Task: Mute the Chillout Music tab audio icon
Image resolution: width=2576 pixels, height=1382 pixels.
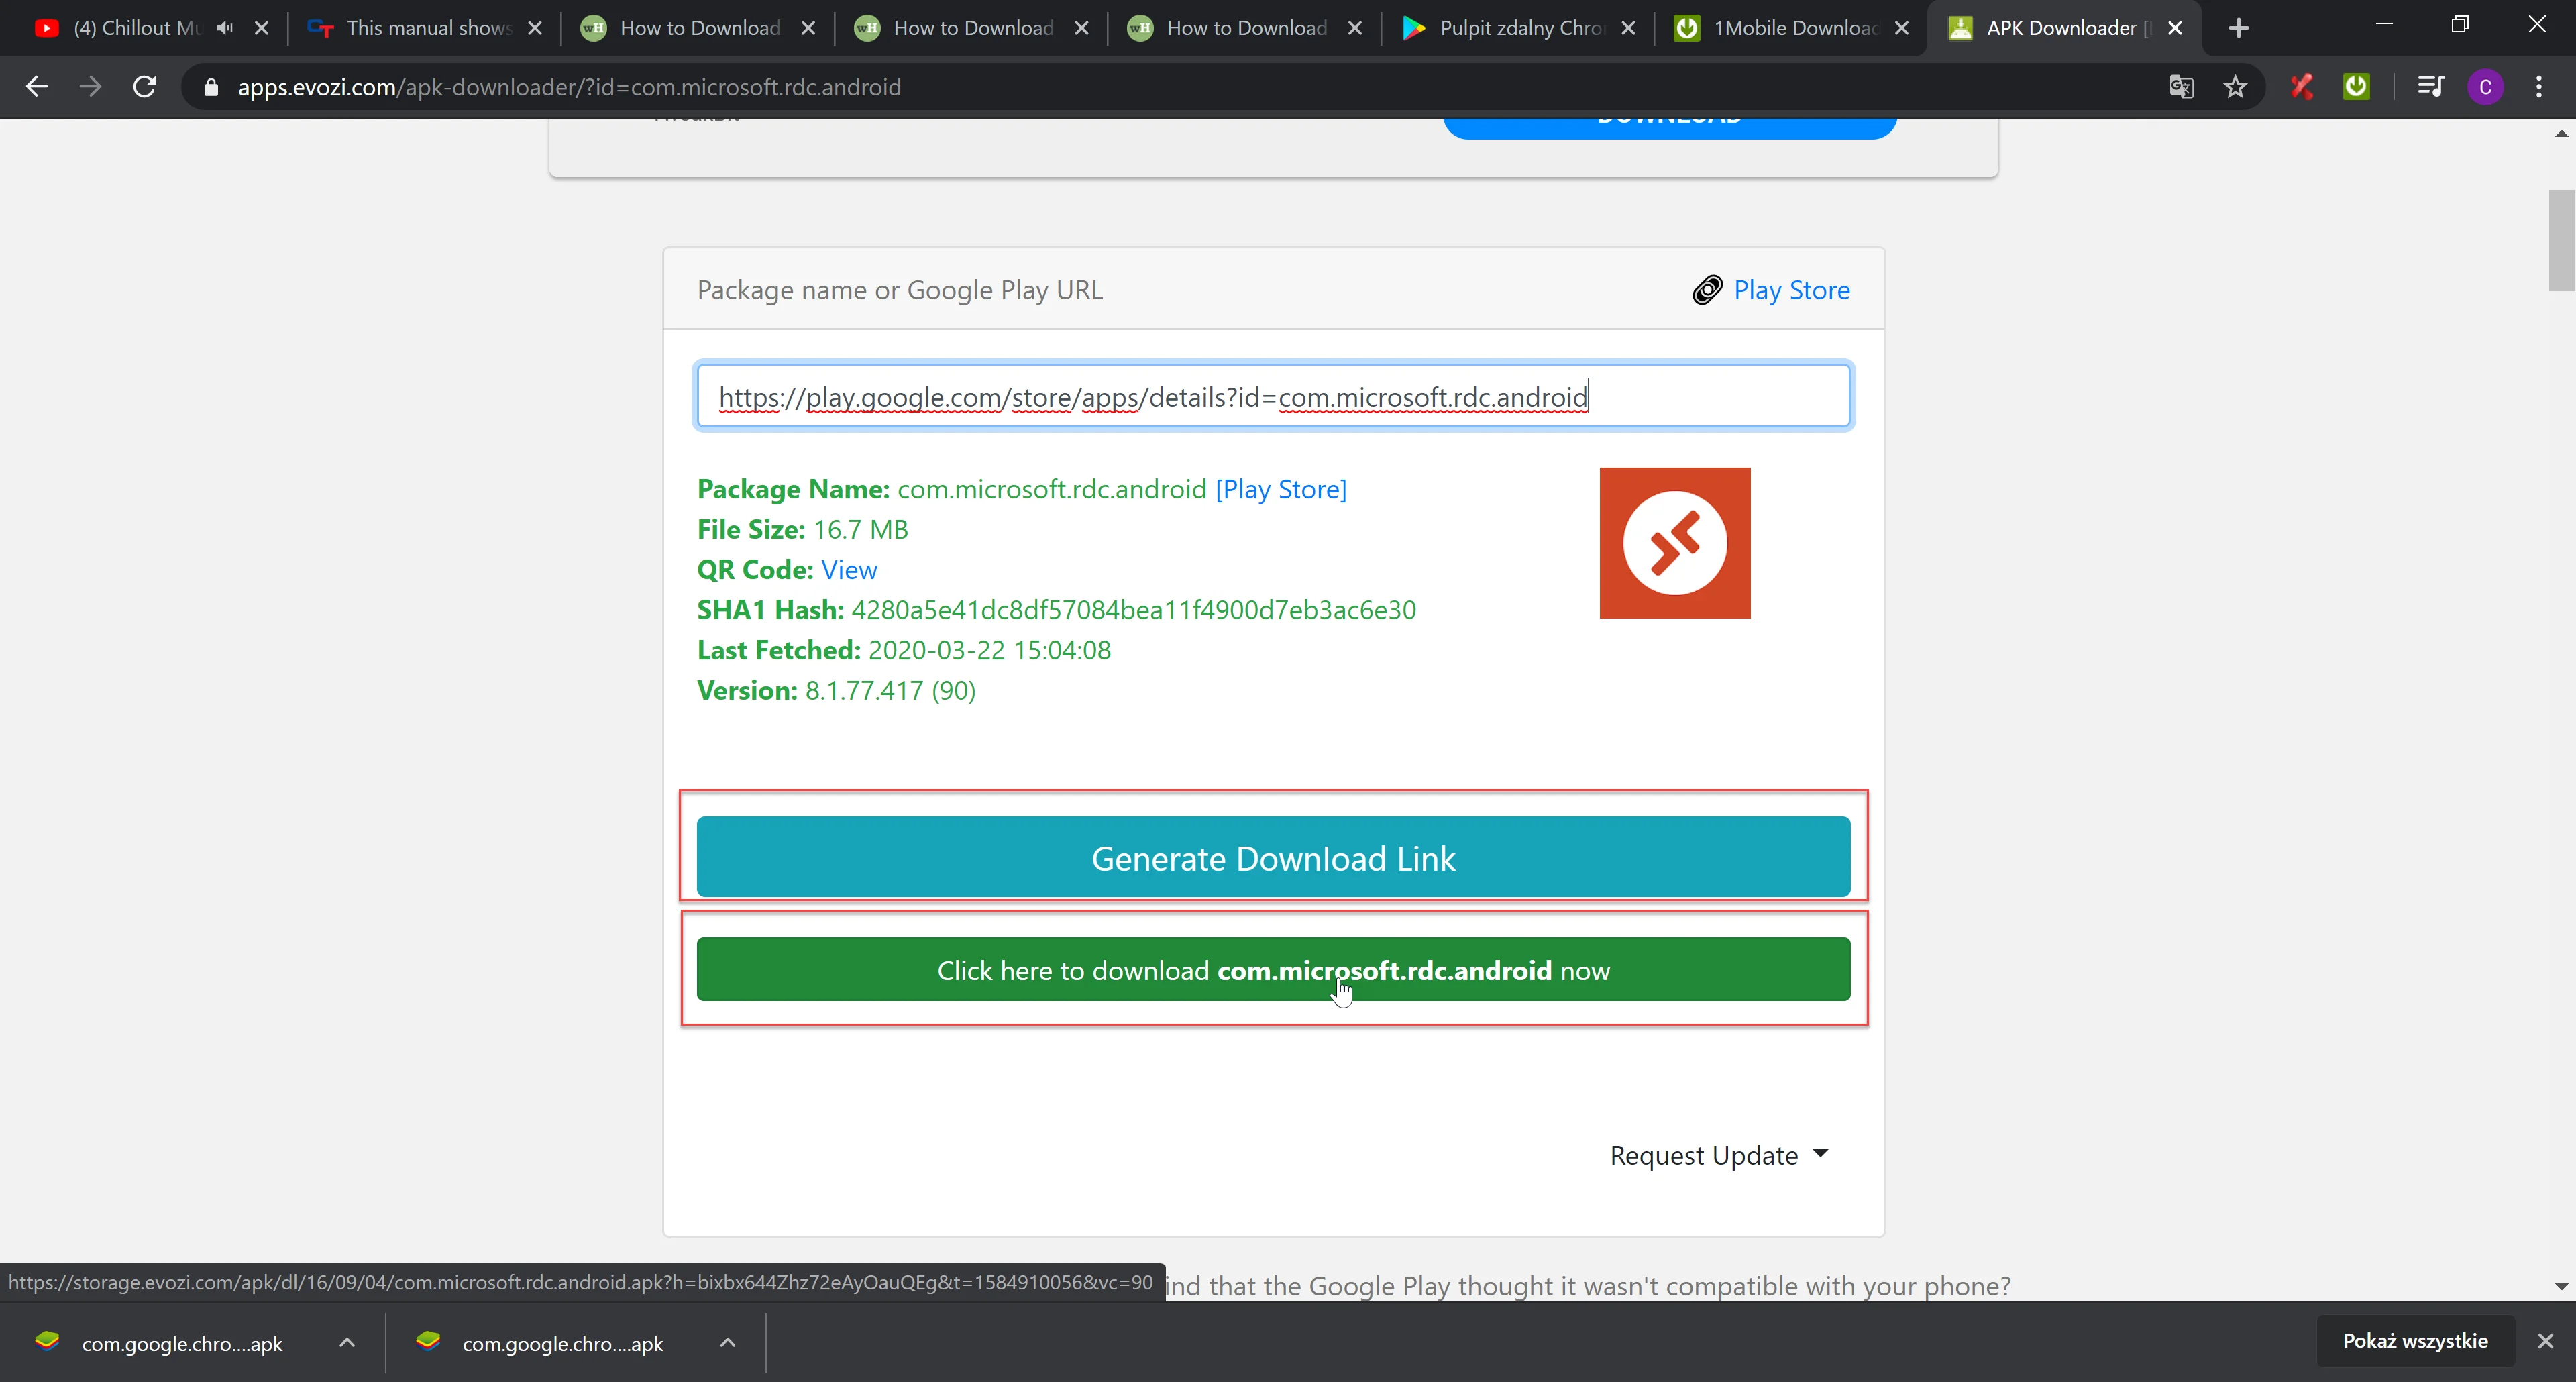Action: (225, 28)
